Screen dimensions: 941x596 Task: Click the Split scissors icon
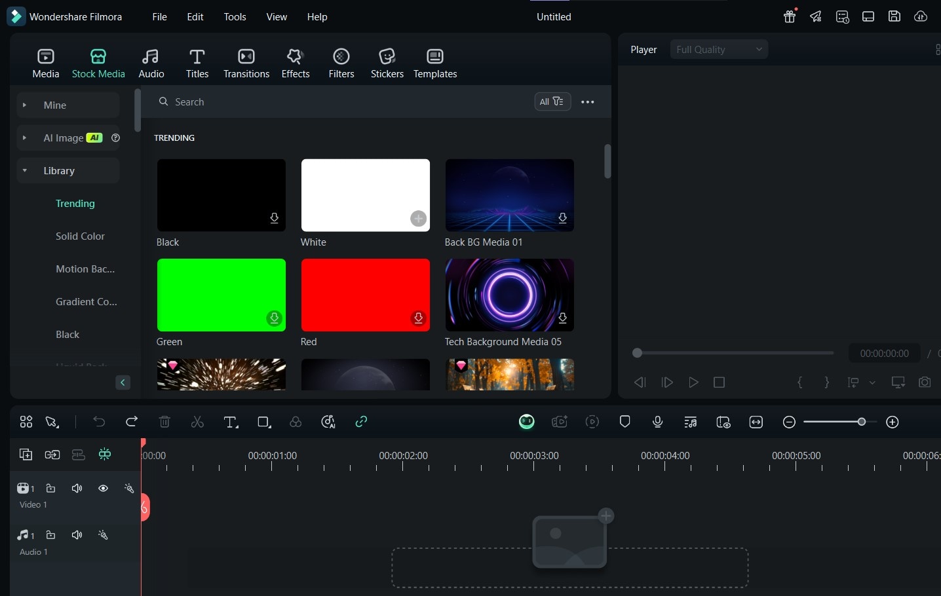pyautogui.click(x=197, y=422)
